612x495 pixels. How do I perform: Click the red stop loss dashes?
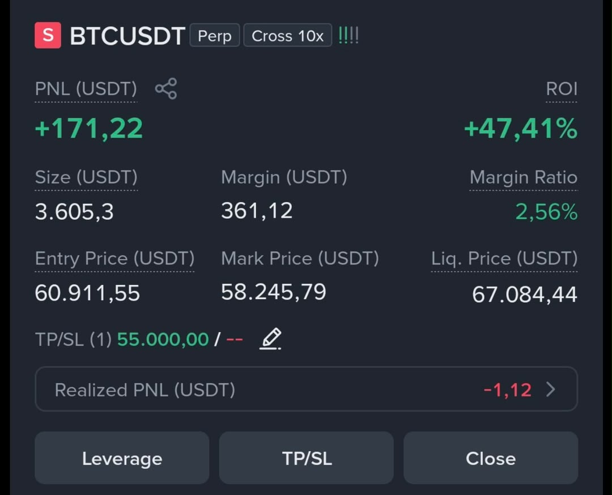[x=234, y=339]
